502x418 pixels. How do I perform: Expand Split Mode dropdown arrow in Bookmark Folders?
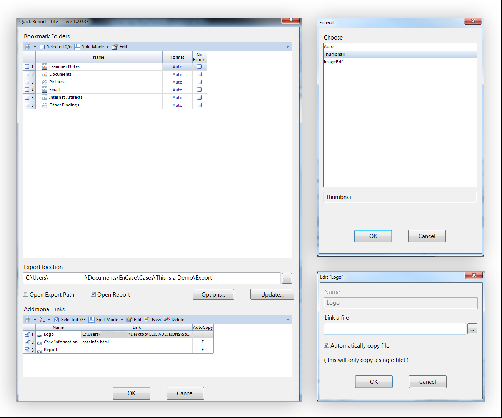(107, 47)
